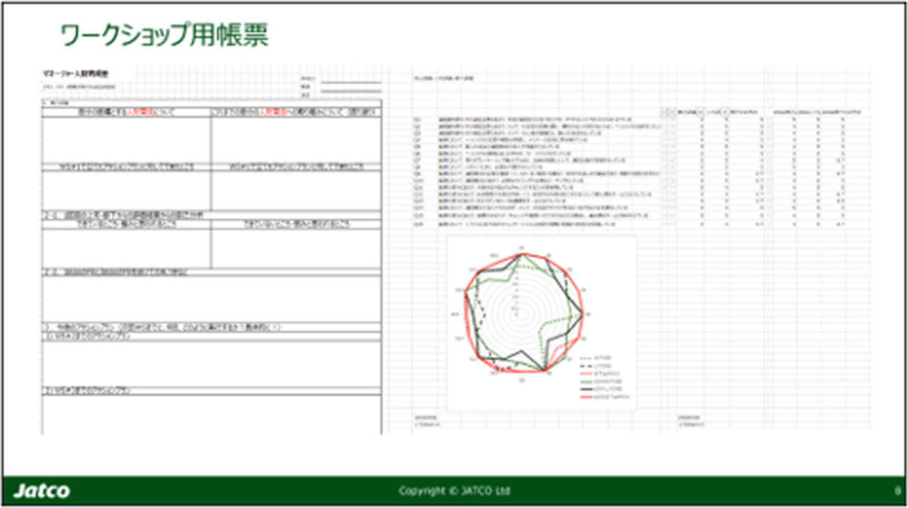Click the solid black legend entry in chart
908x508 pixels.
point(601,390)
